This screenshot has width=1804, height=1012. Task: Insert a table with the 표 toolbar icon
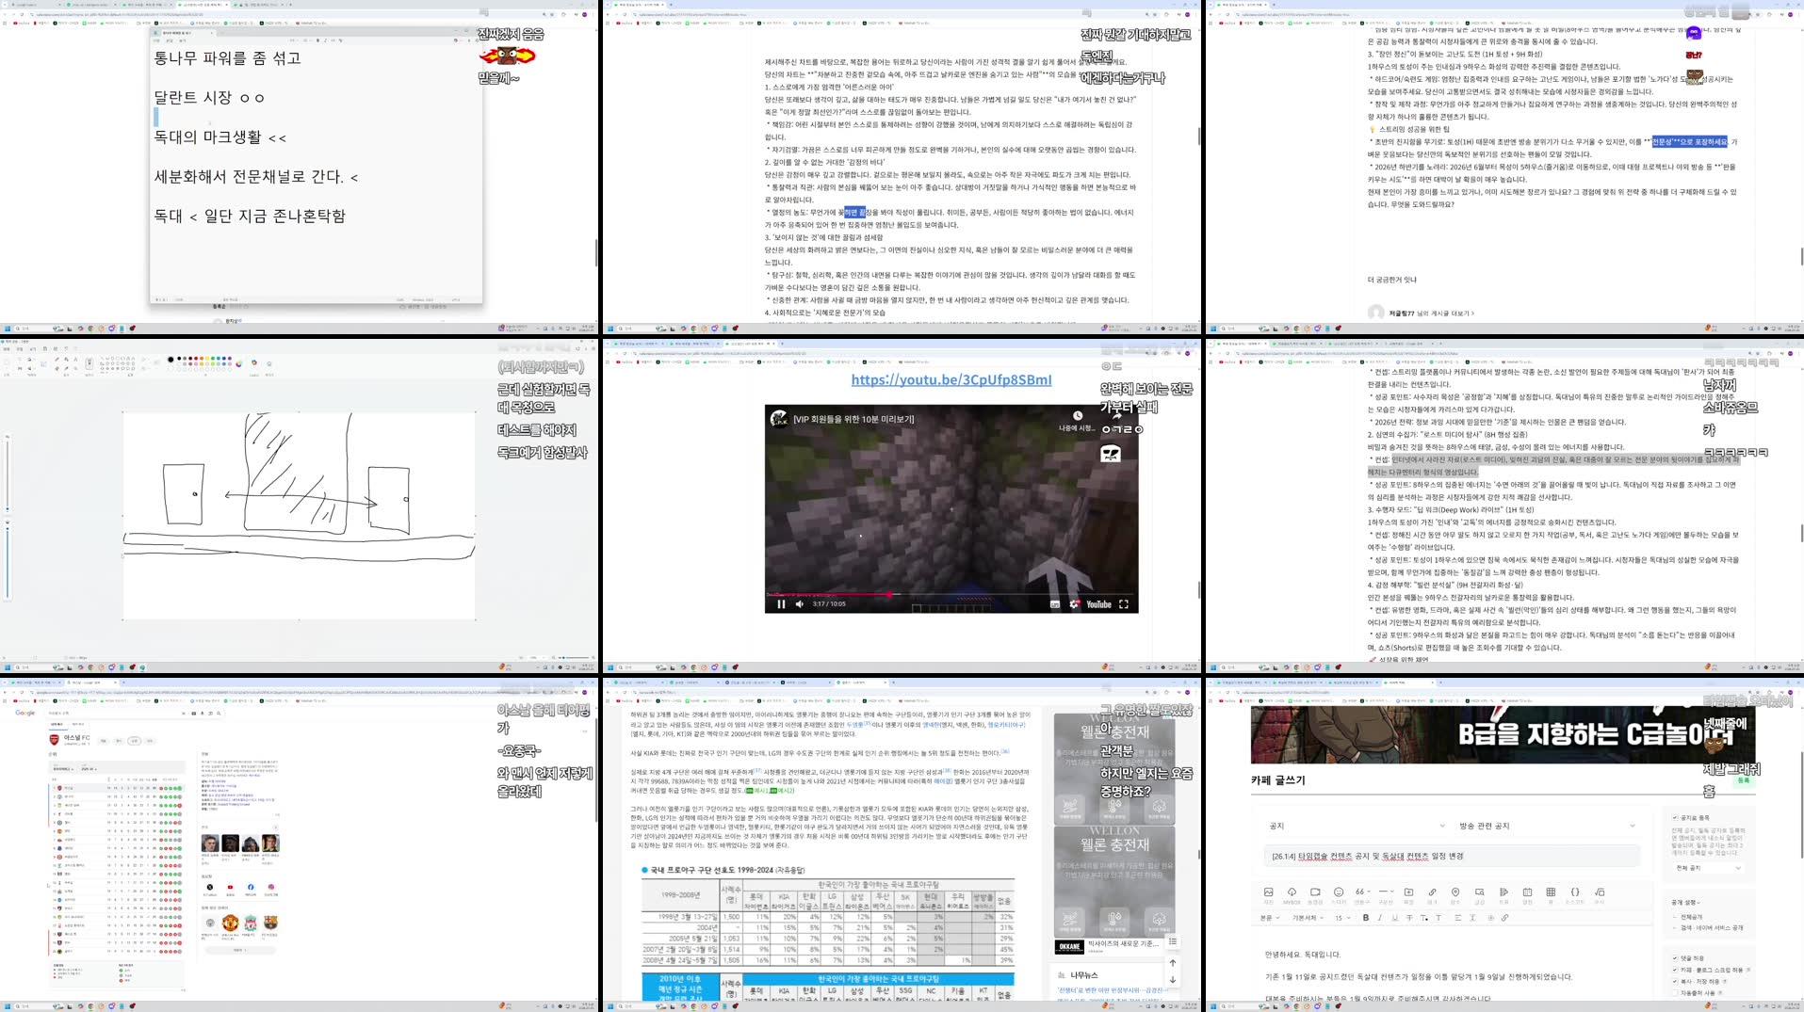1552,892
